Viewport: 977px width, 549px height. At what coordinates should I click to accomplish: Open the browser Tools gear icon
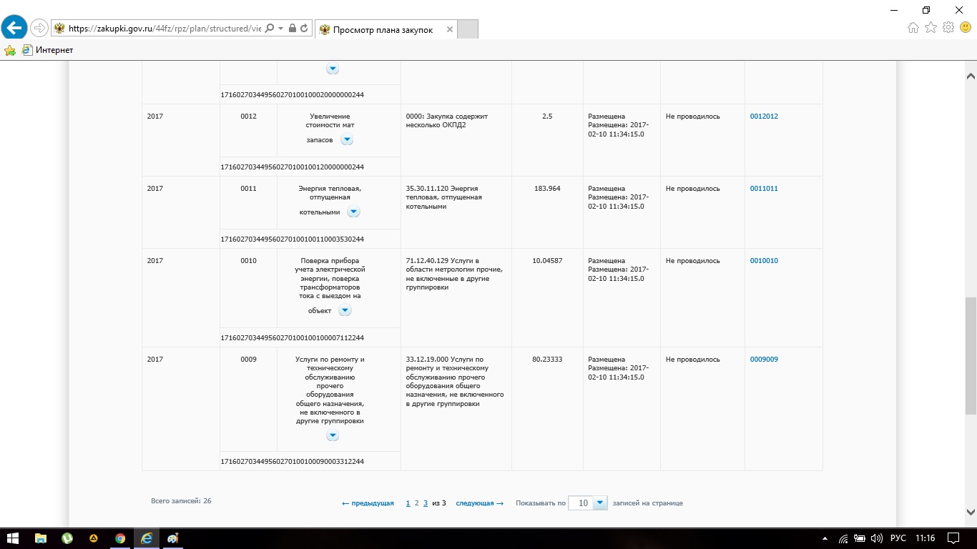pos(948,28)
